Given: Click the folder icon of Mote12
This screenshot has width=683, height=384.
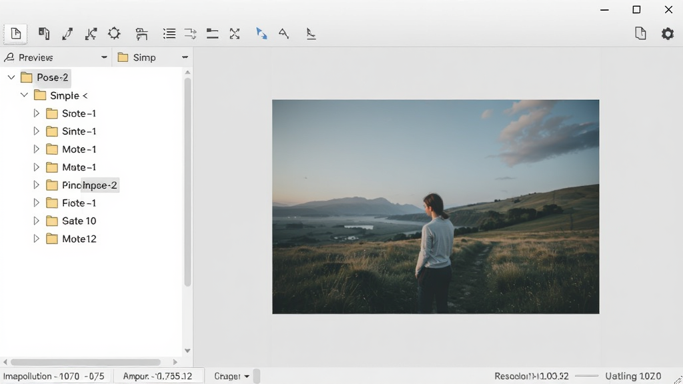Looking at the screenshot, I should (52, 239).
